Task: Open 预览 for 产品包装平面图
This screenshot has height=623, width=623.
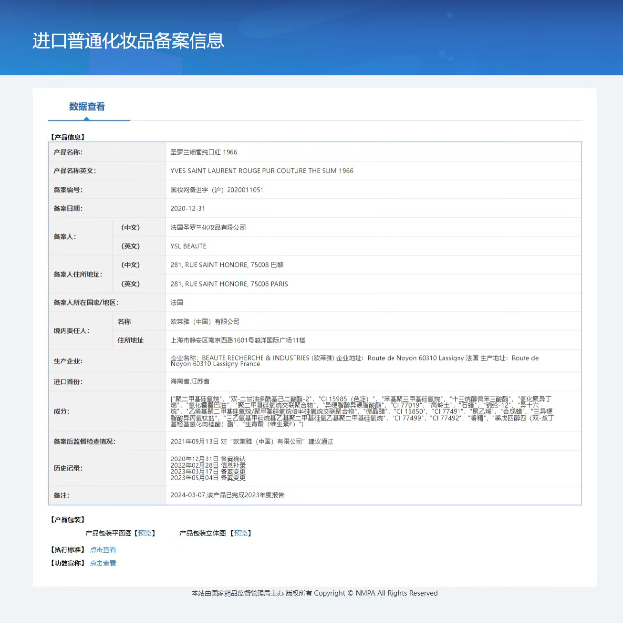Action: 145,533
